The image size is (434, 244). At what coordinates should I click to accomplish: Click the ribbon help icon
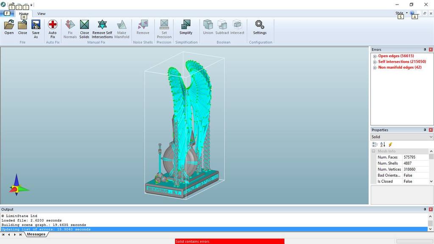coord(412,13)
